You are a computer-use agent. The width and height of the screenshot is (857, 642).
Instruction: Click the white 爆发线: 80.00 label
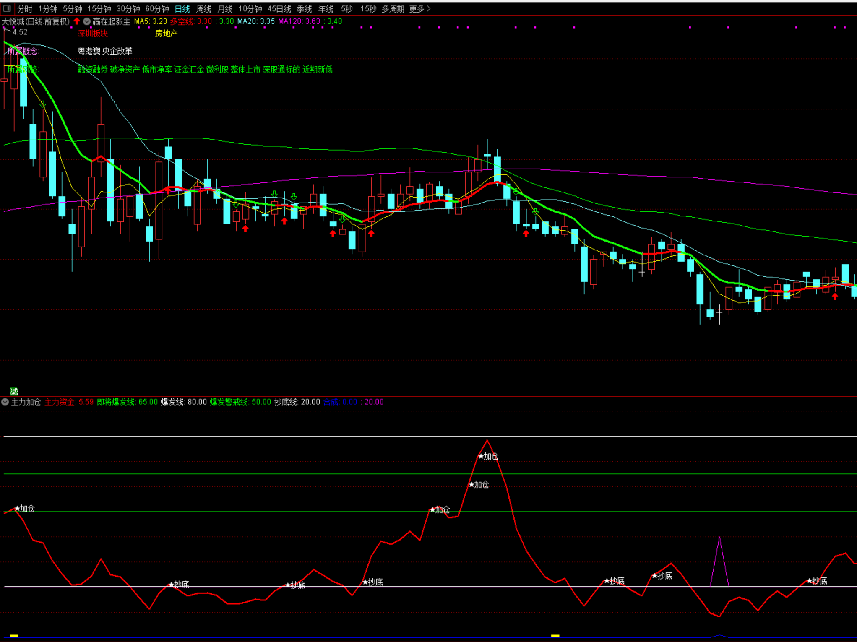point(184,402)
